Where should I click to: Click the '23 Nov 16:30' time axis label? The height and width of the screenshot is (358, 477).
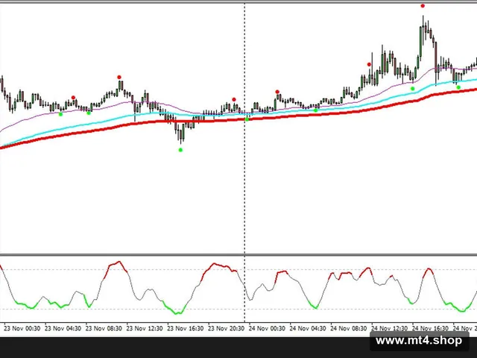coord(186,329)
